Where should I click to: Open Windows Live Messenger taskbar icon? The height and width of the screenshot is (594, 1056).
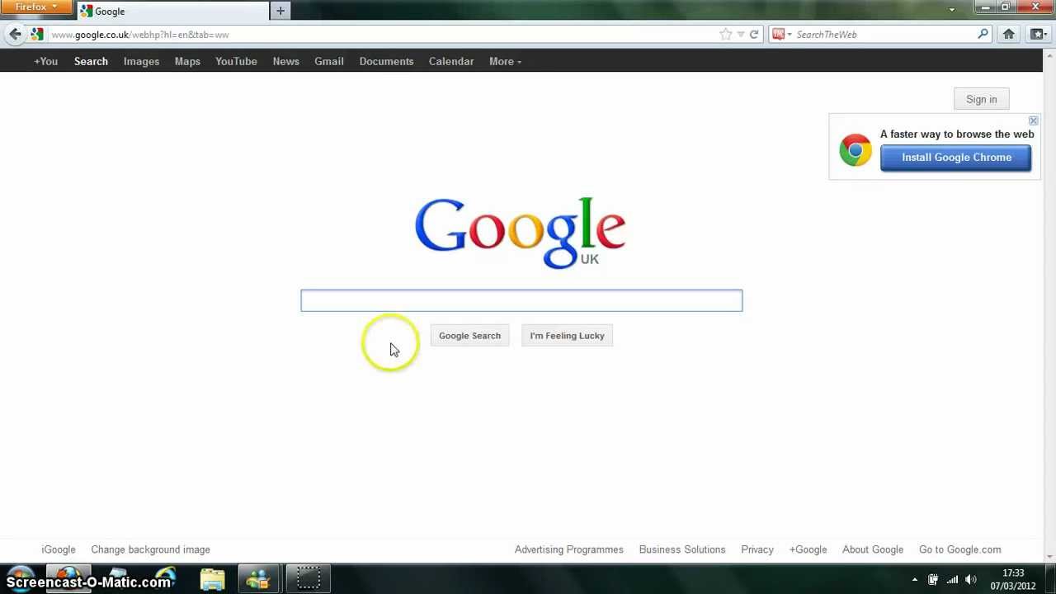click(x=258, y=579)
